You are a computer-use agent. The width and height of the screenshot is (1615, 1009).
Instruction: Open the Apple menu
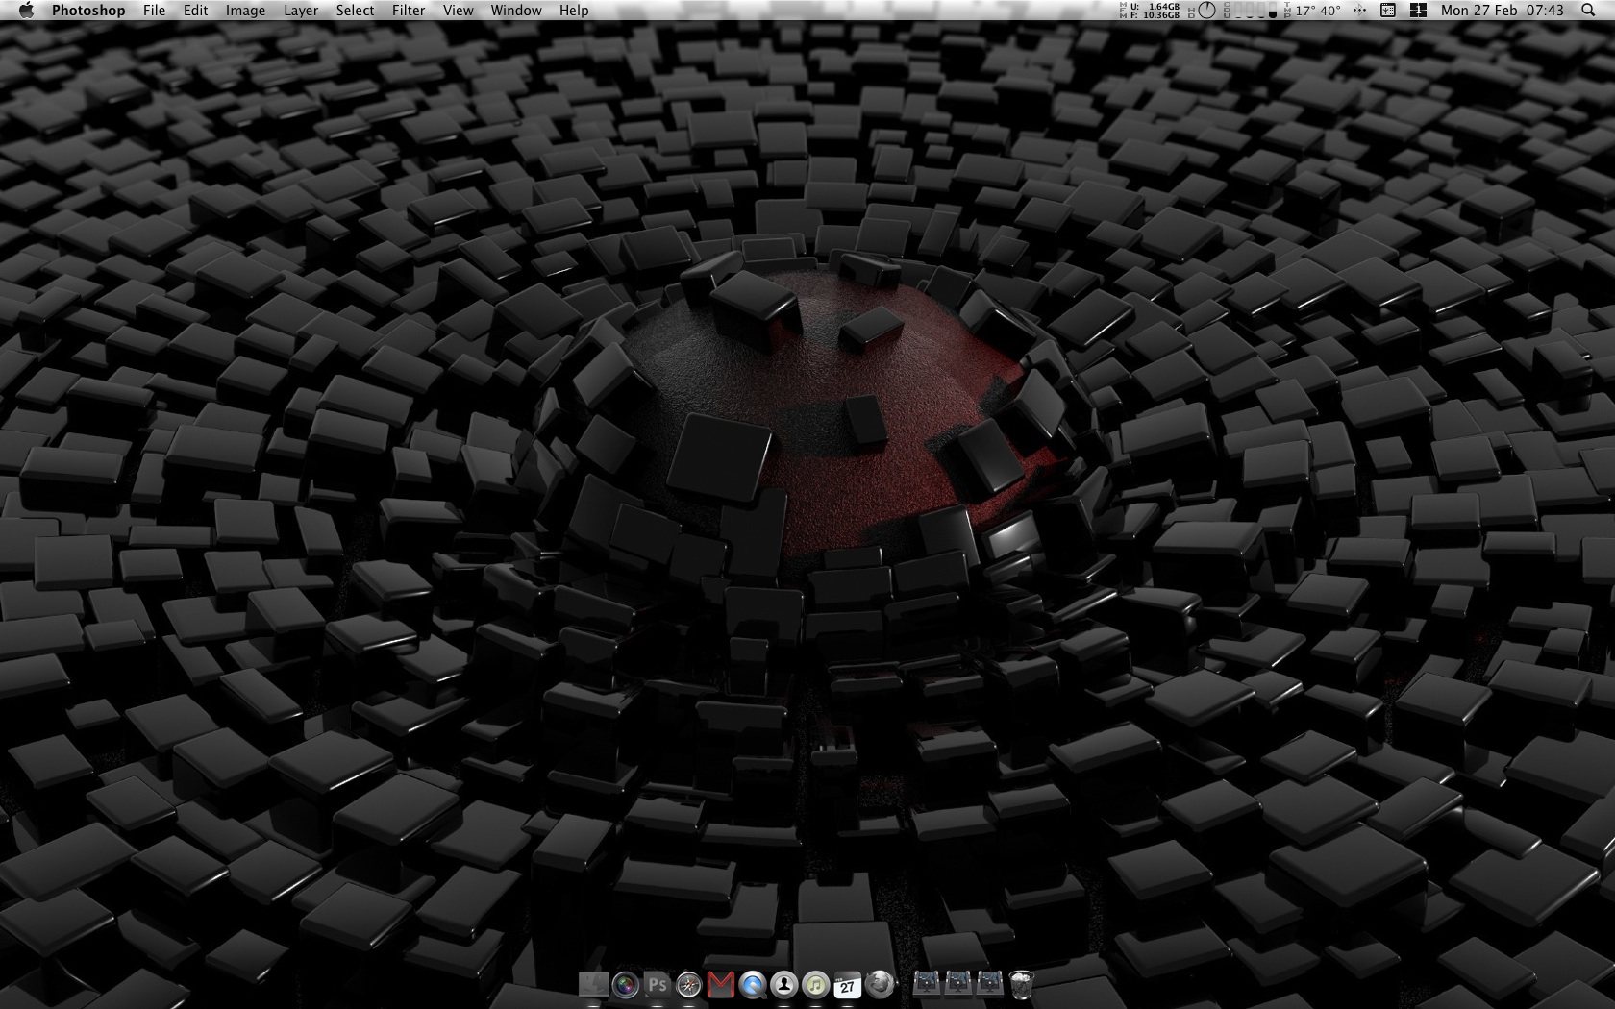[26, 11]
